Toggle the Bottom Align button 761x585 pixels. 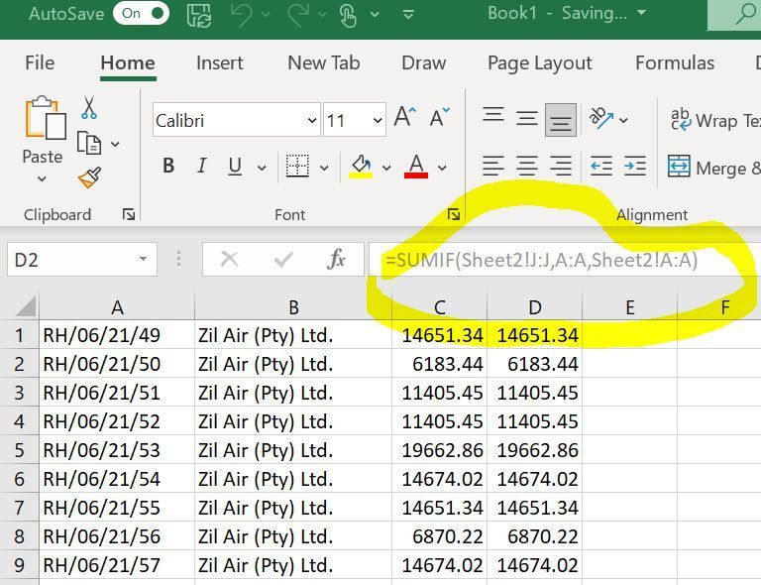click(561, 120)
